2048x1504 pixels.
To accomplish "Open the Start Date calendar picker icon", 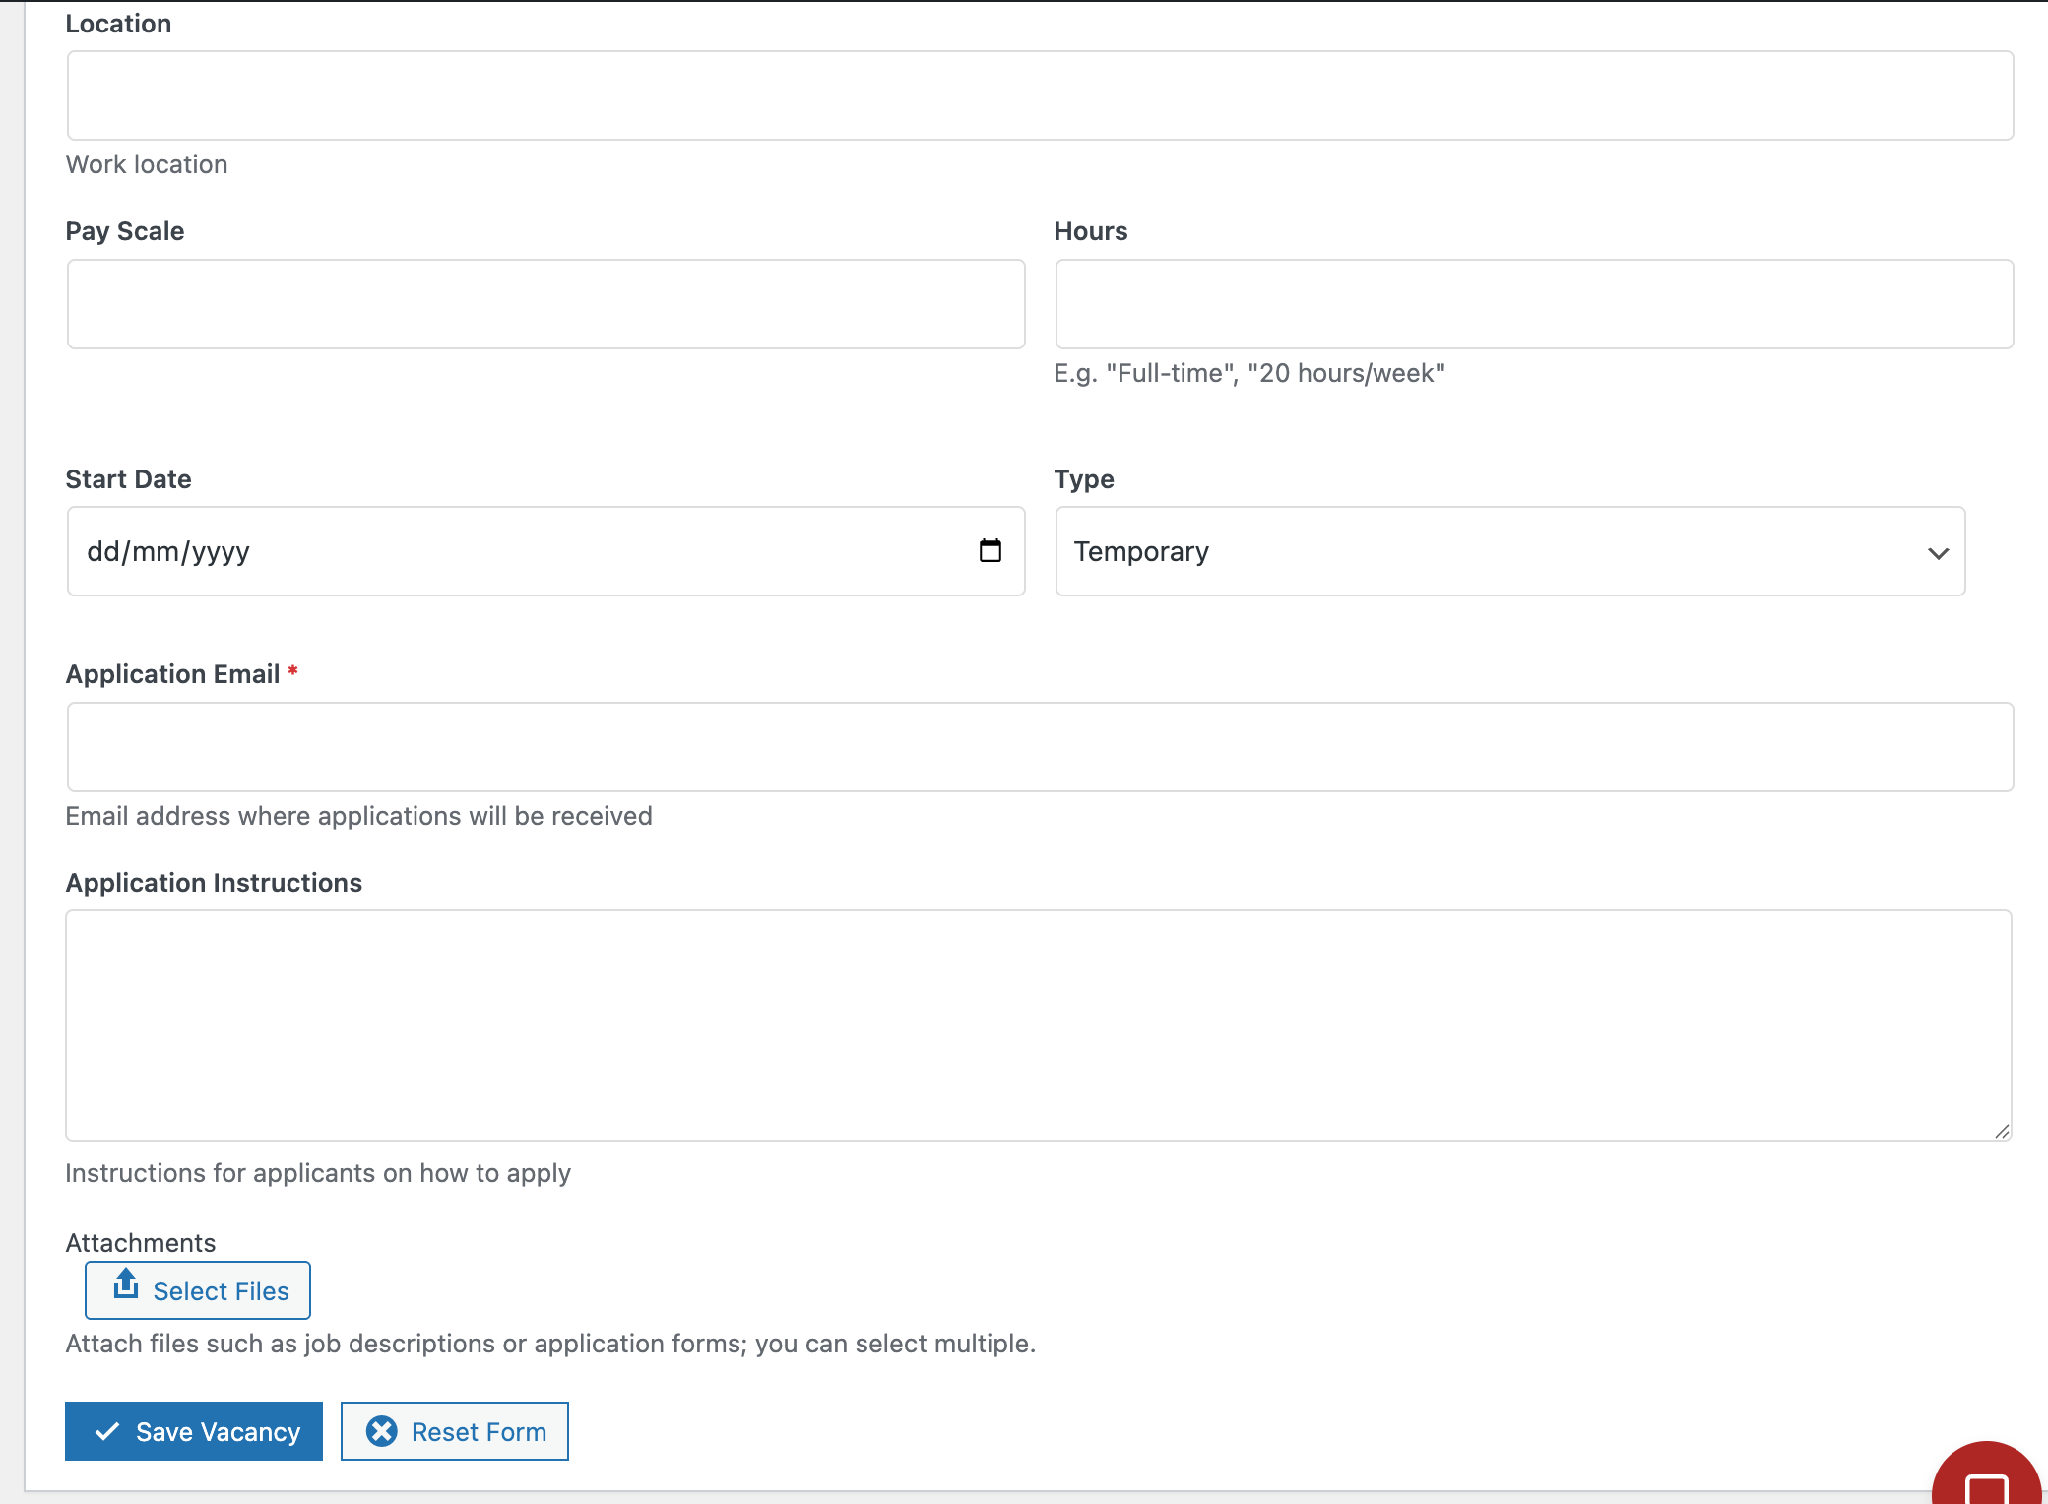I will (x=990, y=550).
